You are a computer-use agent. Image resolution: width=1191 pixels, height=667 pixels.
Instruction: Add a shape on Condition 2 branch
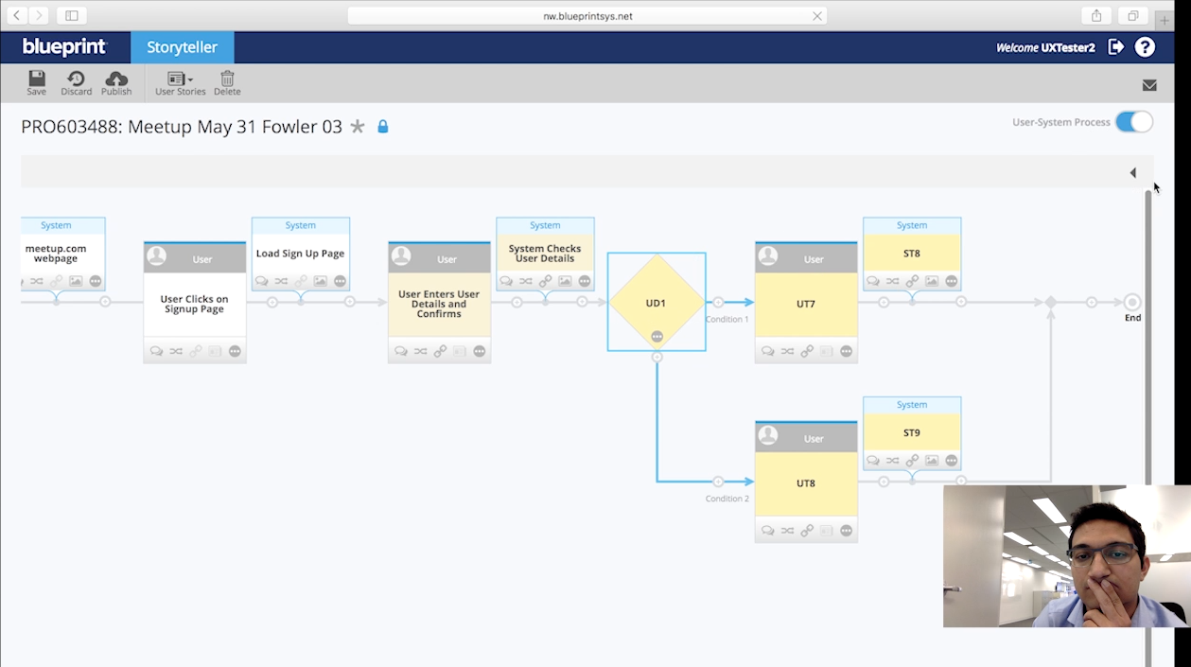tap(718, 482)
